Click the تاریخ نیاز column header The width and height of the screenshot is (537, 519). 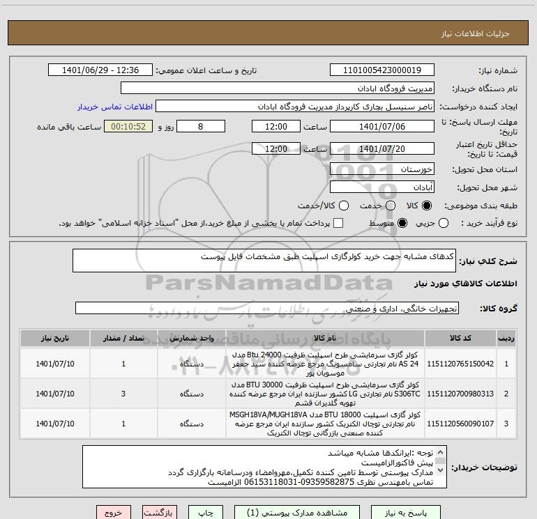[55, 338]
